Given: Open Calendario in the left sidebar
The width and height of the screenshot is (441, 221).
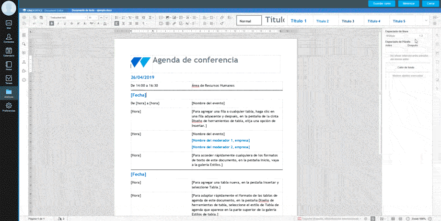Looking at the screenshot, I should point(9,52).
